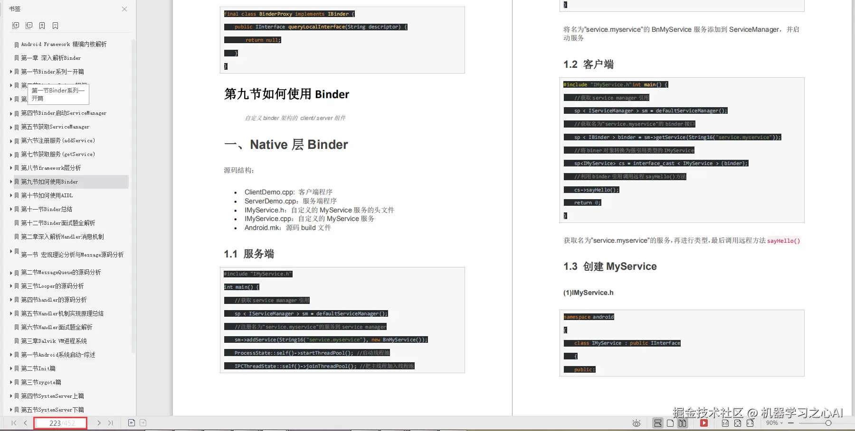Select bookmark 第一节 宏观理论分析与Message源码分析

point(72,255)
